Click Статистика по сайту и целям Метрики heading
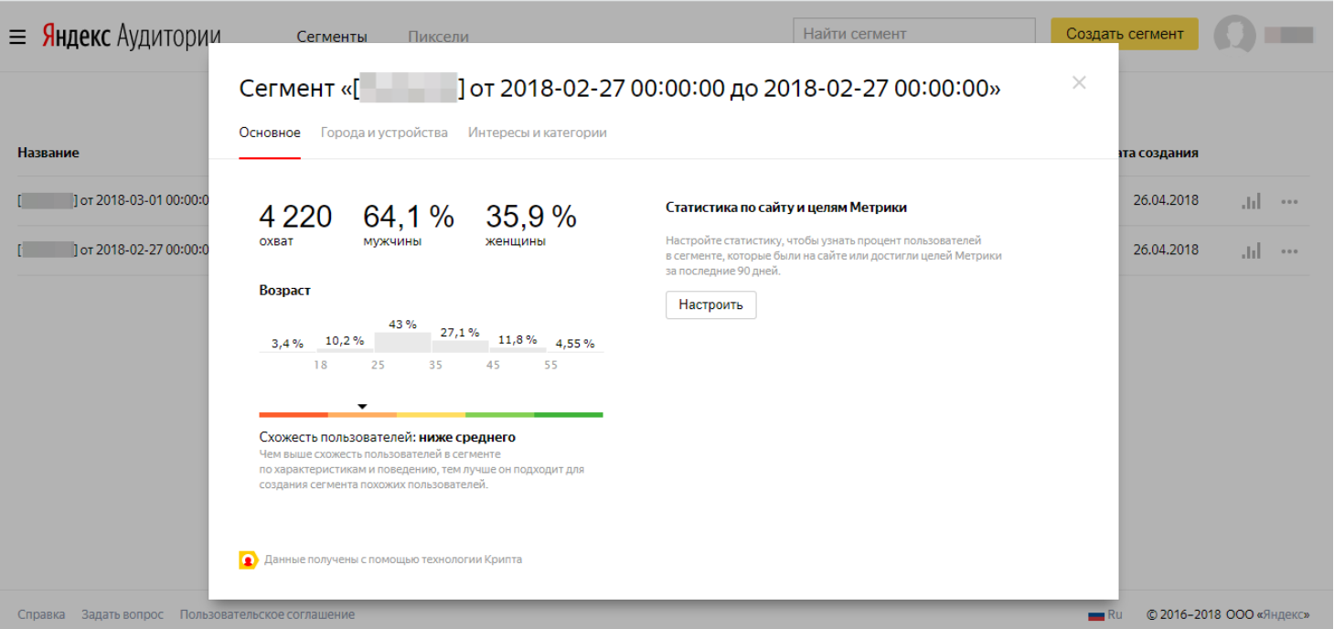This screenshot has height=629, width=1334. point(786,208)
